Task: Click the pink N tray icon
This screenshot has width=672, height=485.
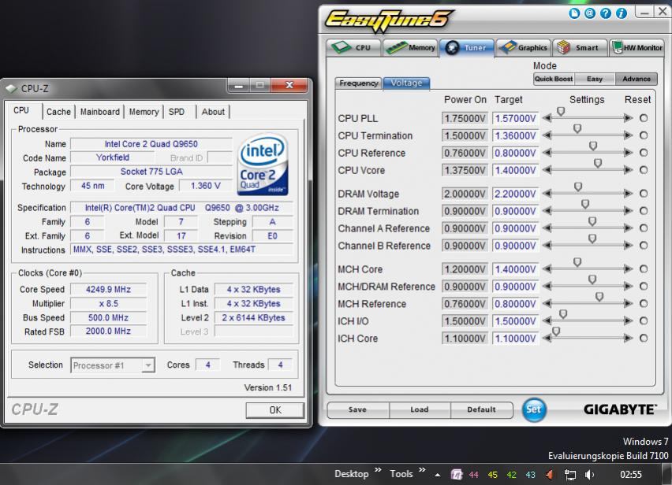Action: point(457,474)
